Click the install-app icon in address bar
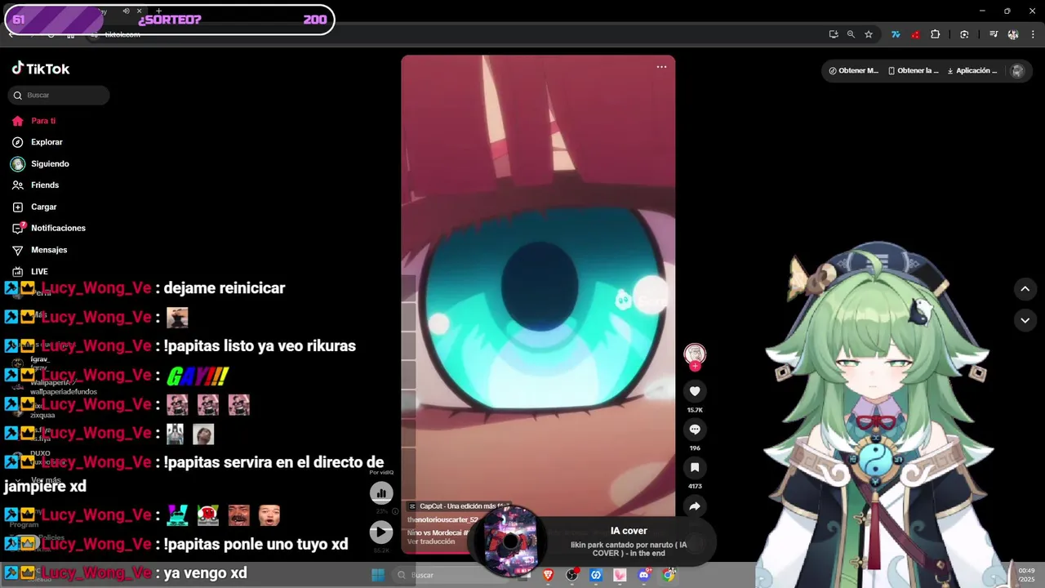The image size is (1045, 588). [x=833, y=34]
